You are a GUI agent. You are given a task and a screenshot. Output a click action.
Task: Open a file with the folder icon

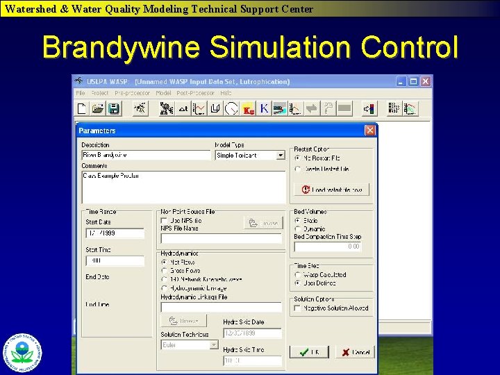[98, 109]
